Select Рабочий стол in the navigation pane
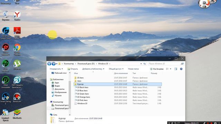The width and height of the screenshot is (221, 124). (59, 73)
